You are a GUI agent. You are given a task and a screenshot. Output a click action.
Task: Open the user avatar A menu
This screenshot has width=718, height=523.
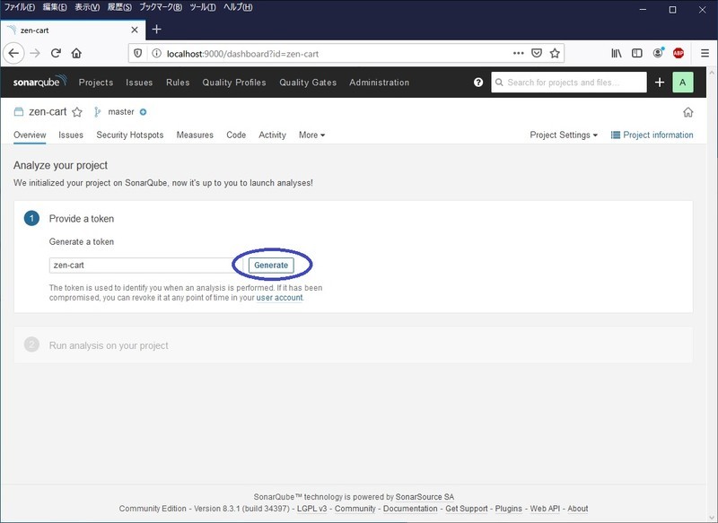pos(683,83)
